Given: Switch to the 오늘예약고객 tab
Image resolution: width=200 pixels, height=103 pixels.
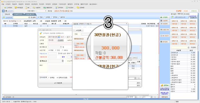Looking at the screenshot, I should 18,14.
